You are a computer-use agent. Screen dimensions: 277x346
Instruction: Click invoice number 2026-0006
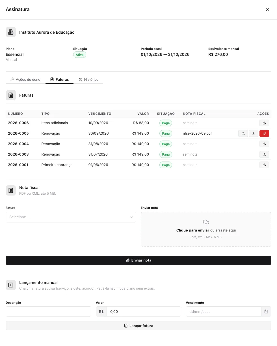[18, 123]
